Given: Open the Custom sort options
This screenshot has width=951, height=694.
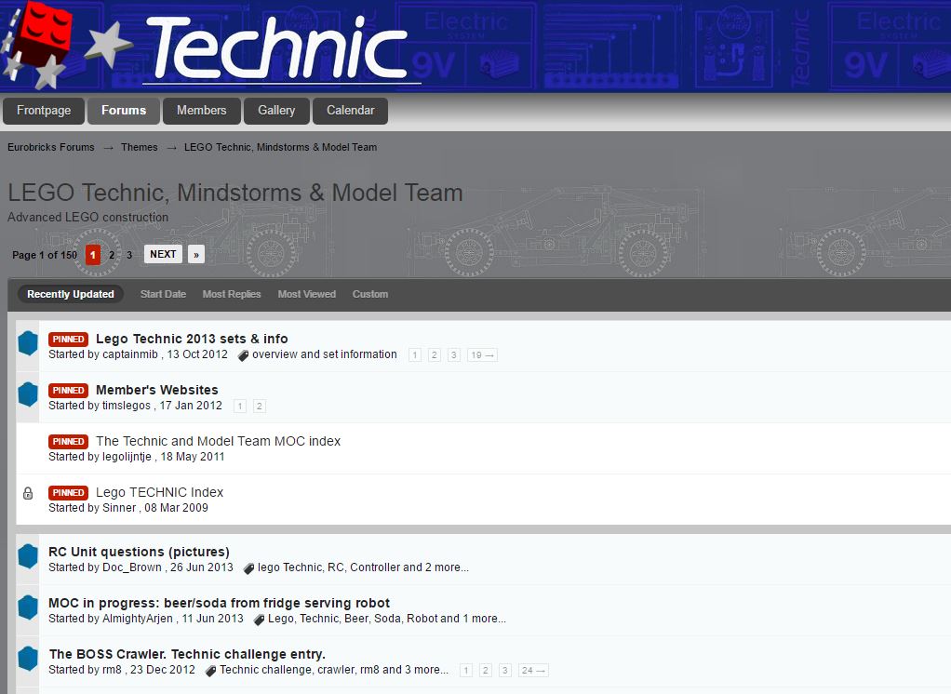Looking at the screenshot, I should [x=370, y=294].
